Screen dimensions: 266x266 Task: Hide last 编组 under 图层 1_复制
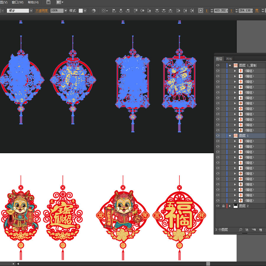[218, 130]
